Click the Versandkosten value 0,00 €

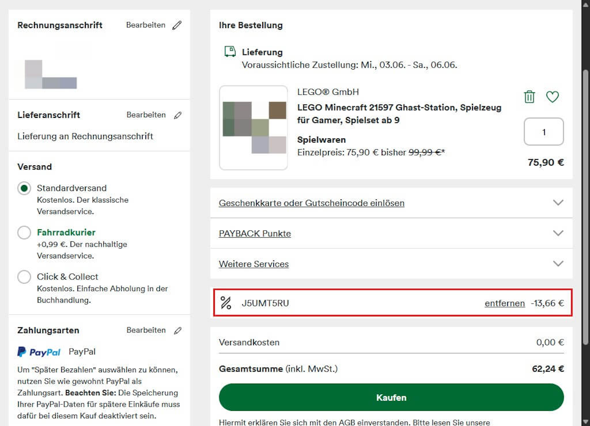pos(550,342)
